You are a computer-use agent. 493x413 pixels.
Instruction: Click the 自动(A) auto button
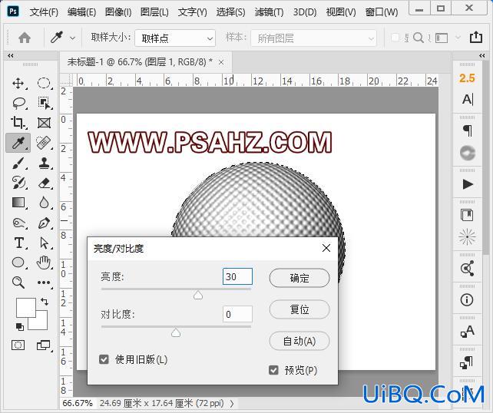point(299,341)
